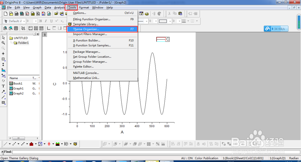Click the graph legend box C
The width and height of the screenshot is (301, 162).
click(163, 39)
